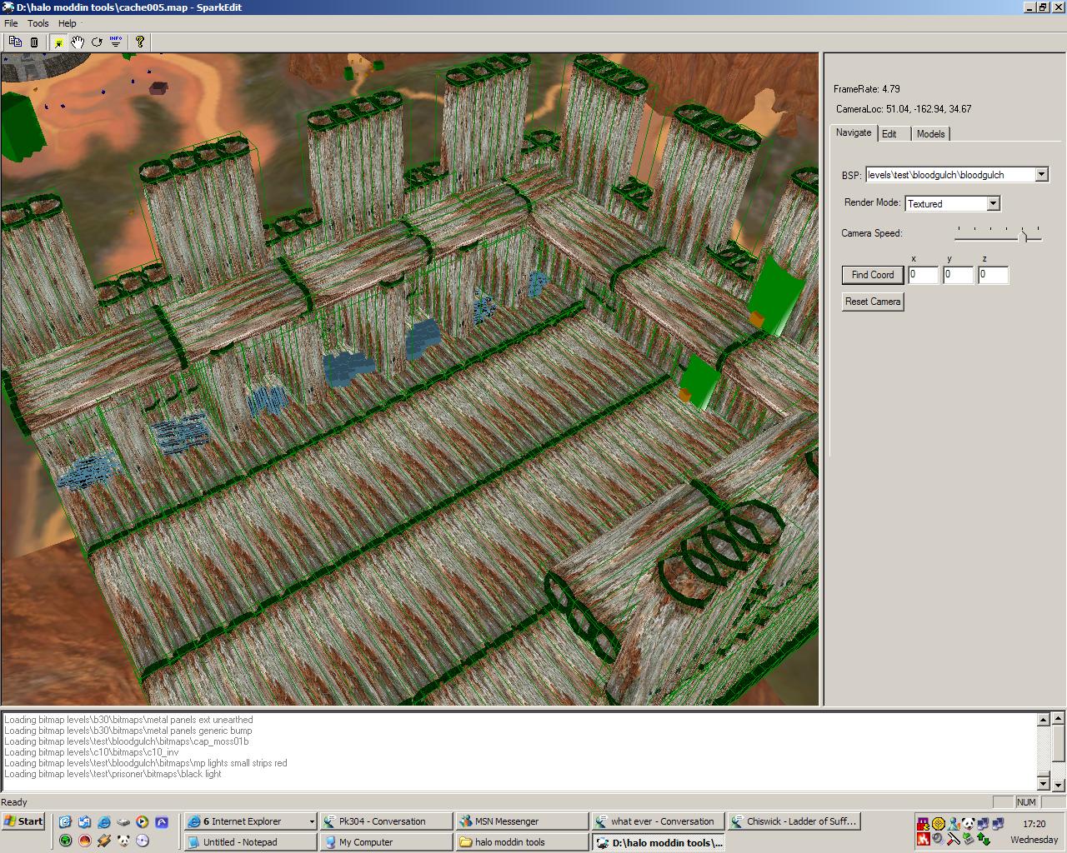Click log line 'Loading bitmap levels\c10\bitmaps\c10_inv'
Screen dimensions: 1067x853
tap(92, 752)
